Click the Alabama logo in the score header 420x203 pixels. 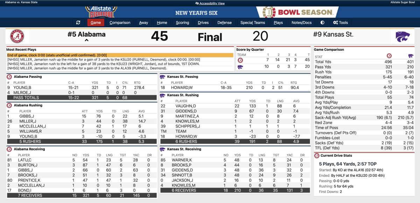[17, 36]
